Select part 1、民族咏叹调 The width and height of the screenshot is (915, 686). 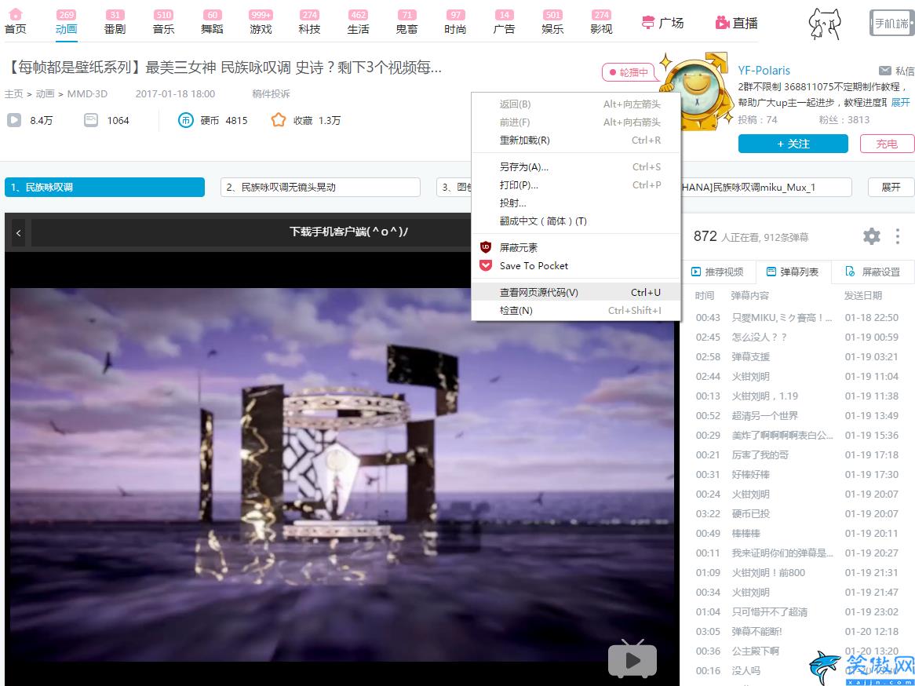(x=104, y=188)
